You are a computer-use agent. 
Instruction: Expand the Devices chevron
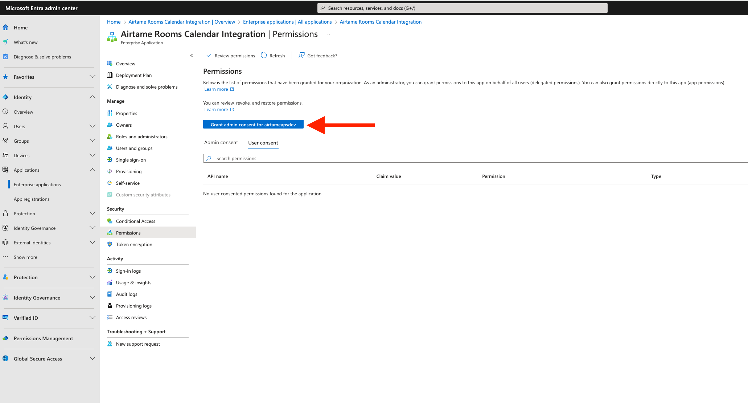pos(93,155)
